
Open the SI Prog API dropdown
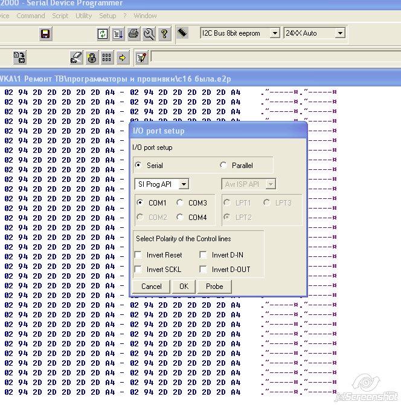coord(162,184)
